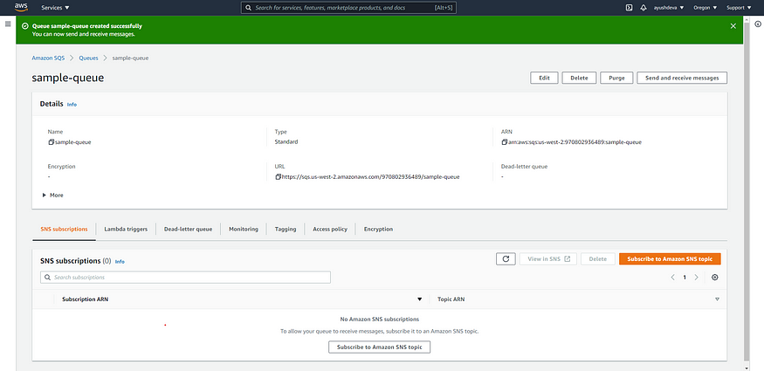Click the View in SNS button
Image resolution: width=764 pixels, height=371 pixels.
(548, 259)
